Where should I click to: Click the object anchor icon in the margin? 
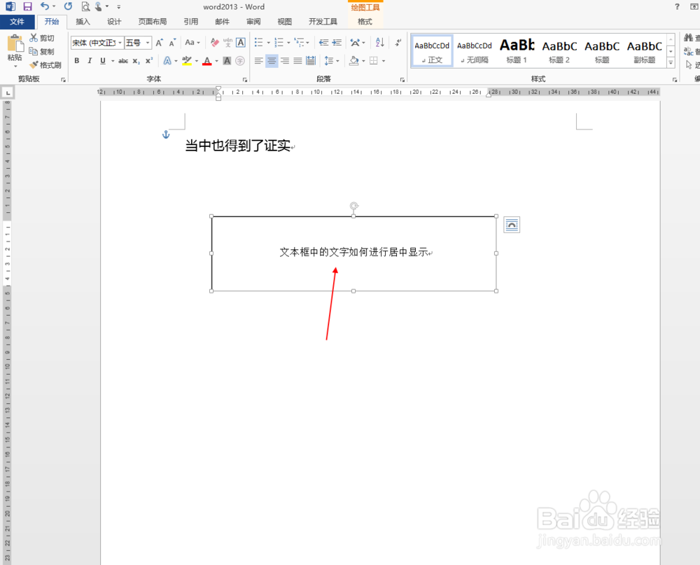[166, 134]
